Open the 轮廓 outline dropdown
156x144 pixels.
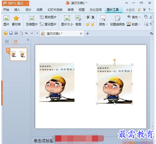[x=134, y=24]
